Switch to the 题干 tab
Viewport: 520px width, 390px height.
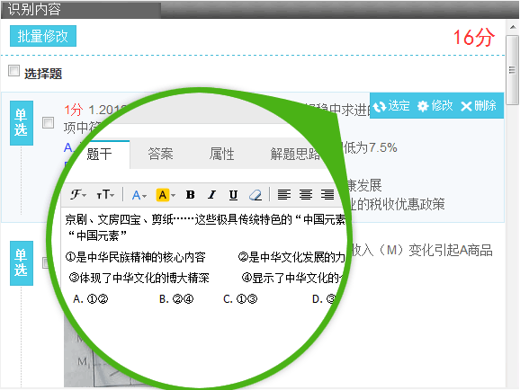pos(100,154)
